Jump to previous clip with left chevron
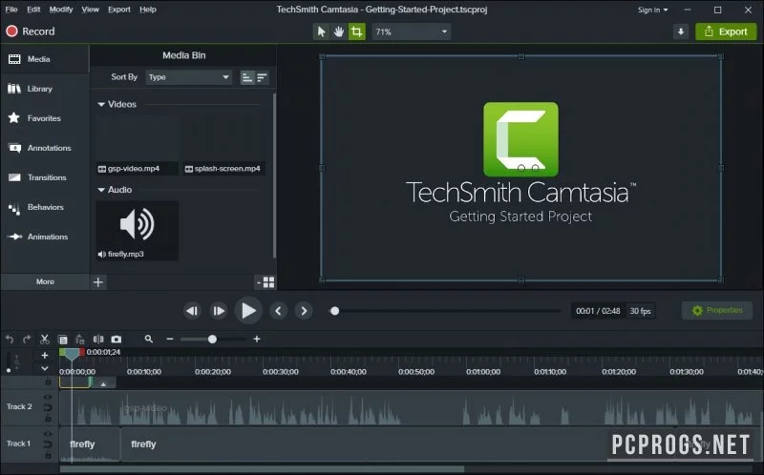 point(278,311)
